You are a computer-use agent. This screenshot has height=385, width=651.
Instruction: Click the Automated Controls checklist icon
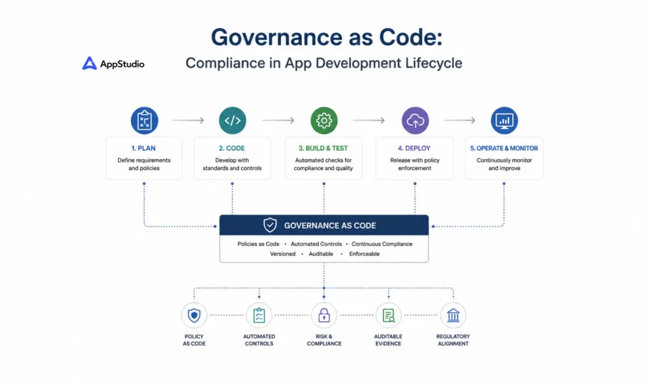259,315
